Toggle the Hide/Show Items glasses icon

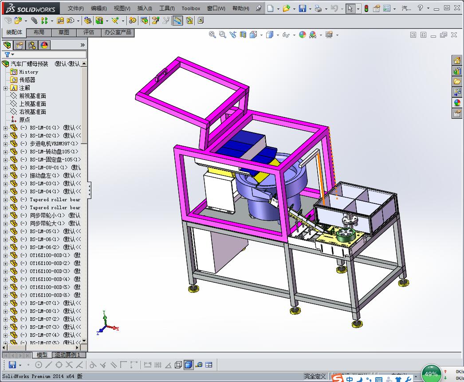click(x=286, y=35)
